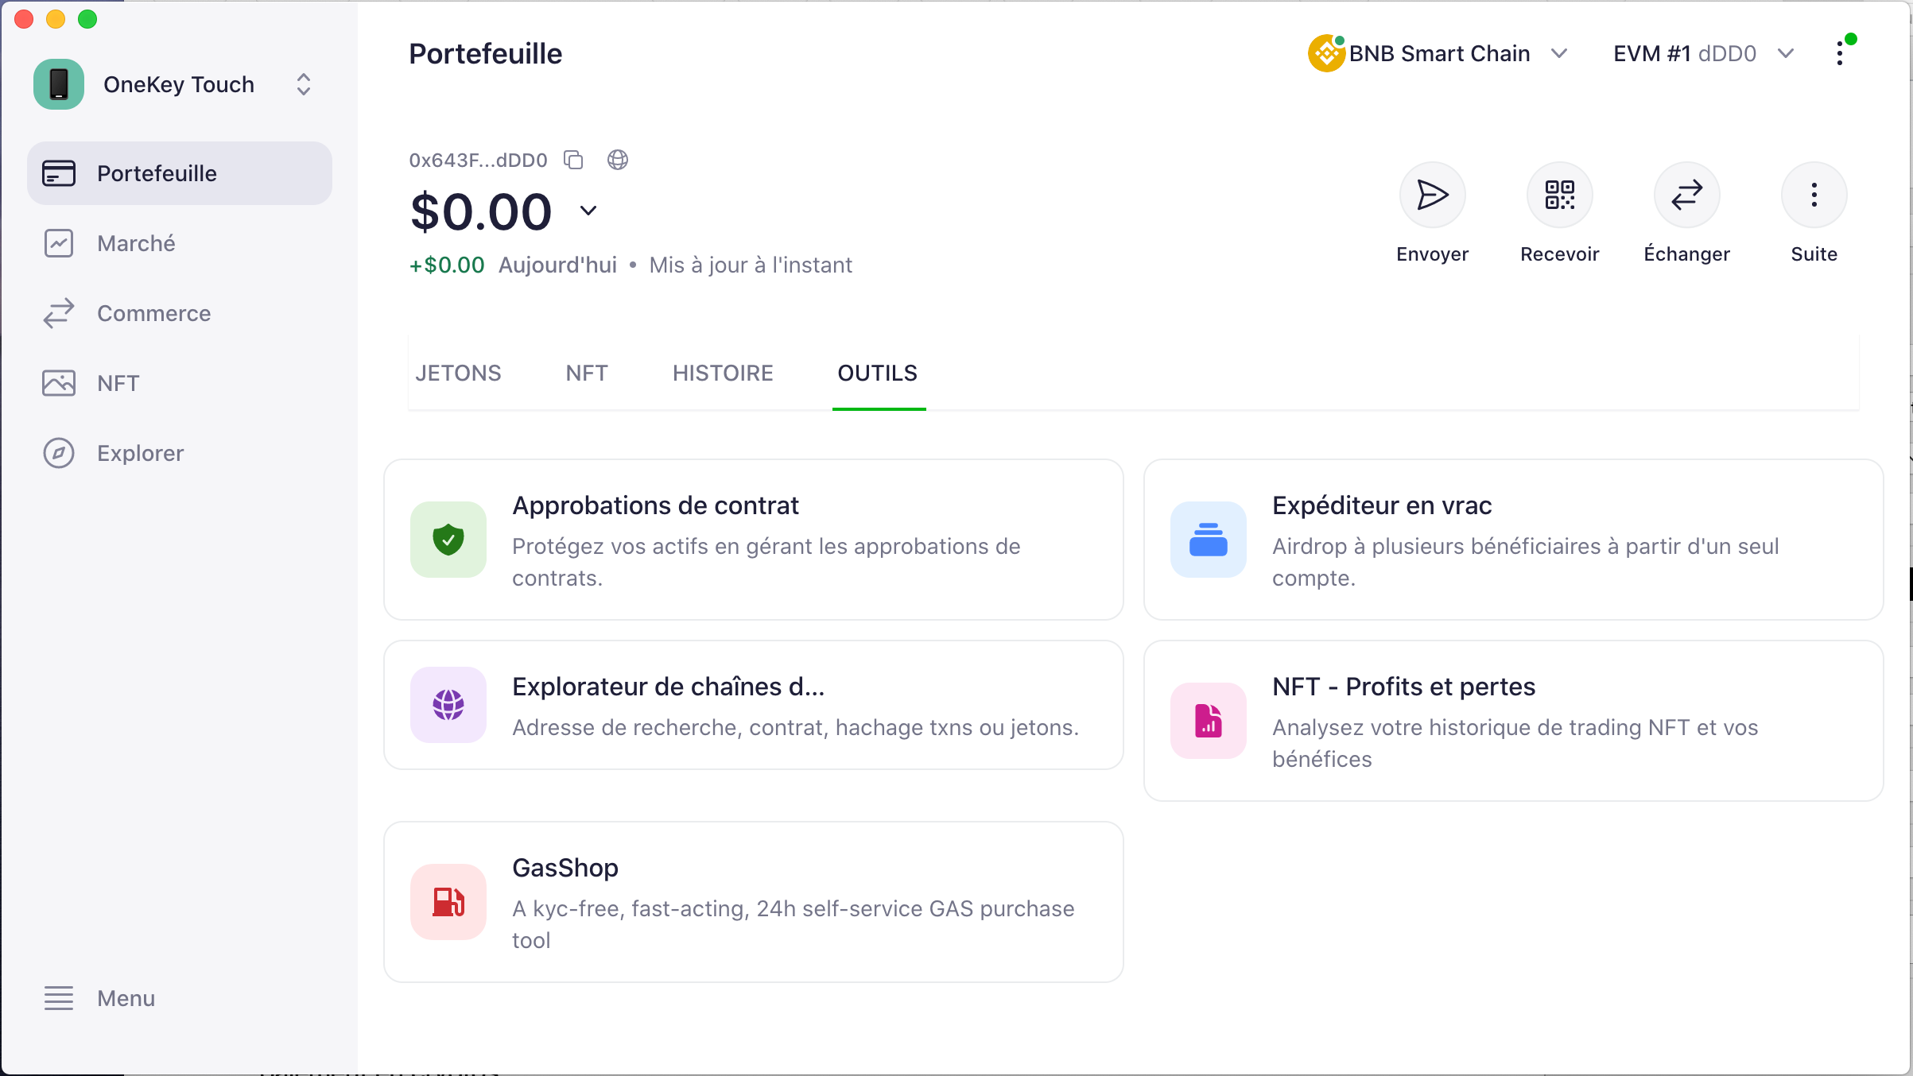
Task: Expand the $0.00 balance chevron
Action: click(x=588, y=211)
